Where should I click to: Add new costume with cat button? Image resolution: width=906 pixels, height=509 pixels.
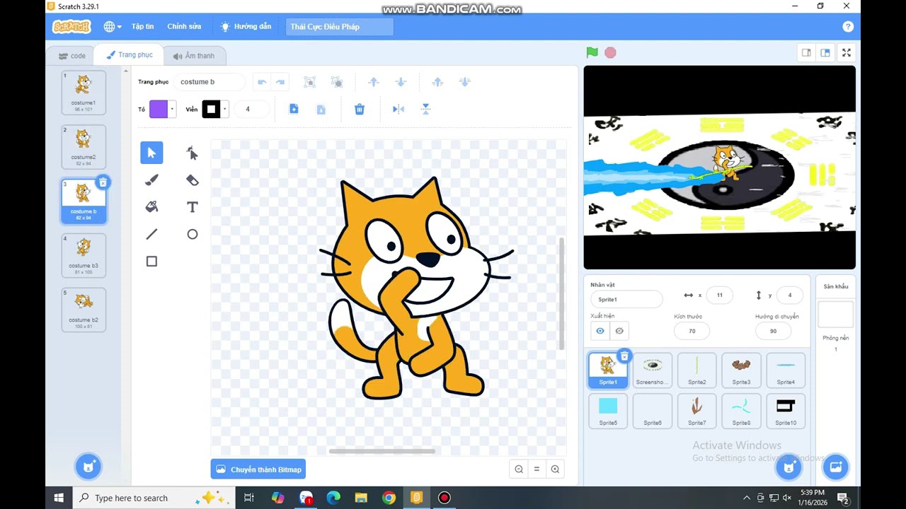point(88,466)
